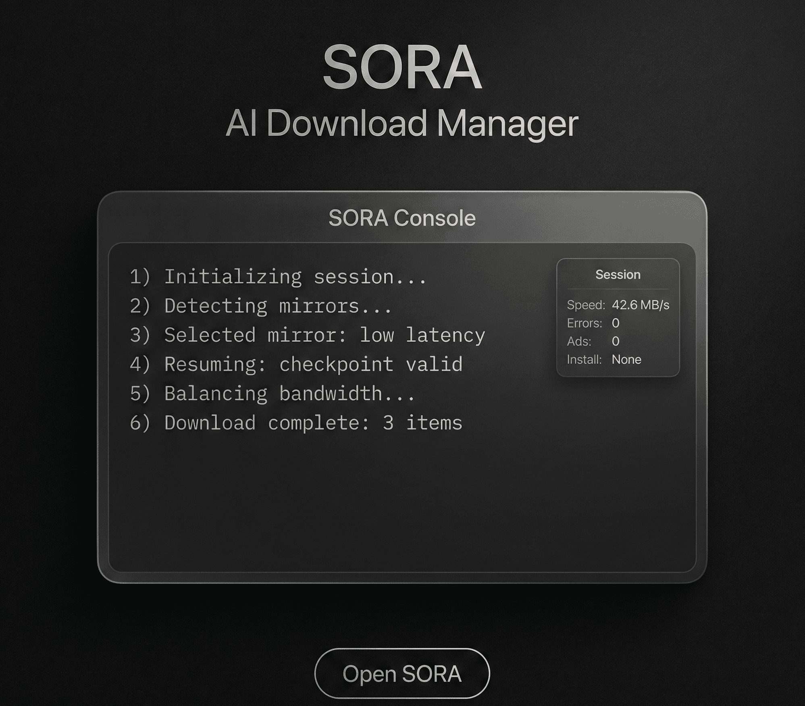The height and width of the screenshot is (706, 805).
Task: Click empty console area below log
Action: 402,504
